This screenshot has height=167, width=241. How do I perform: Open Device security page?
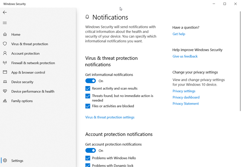coord(38,82)
